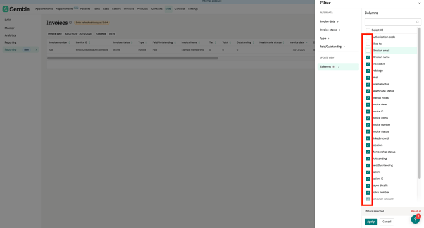This screenshot has height=228, width=424.
Task: Uncheck the External notes column
Action: [x=368, y=84]
